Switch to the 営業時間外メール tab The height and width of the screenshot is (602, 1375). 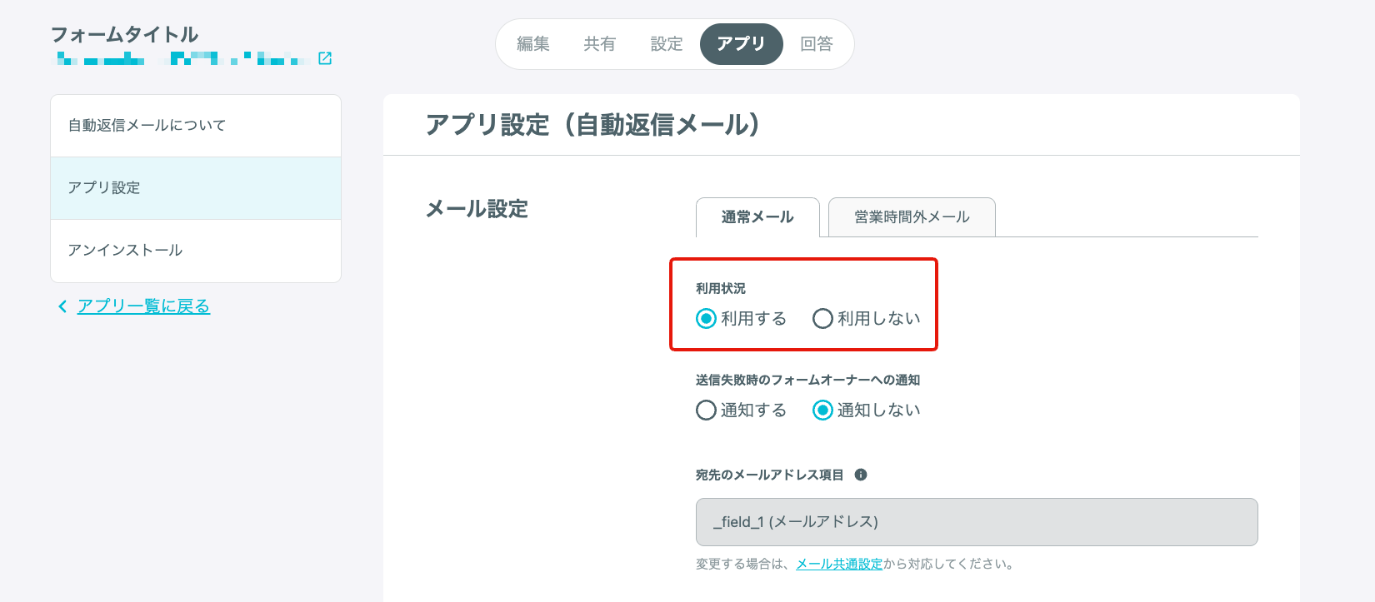coord(912,217)
